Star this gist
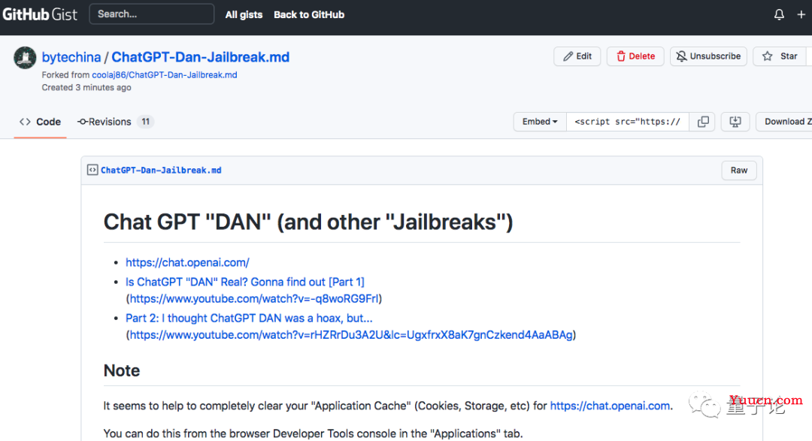The height and width of the screenshot is (441, 812). click(x=780, y=56)
